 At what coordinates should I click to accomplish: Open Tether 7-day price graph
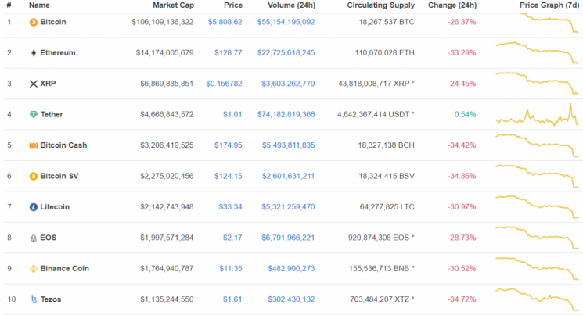[537, 115]
